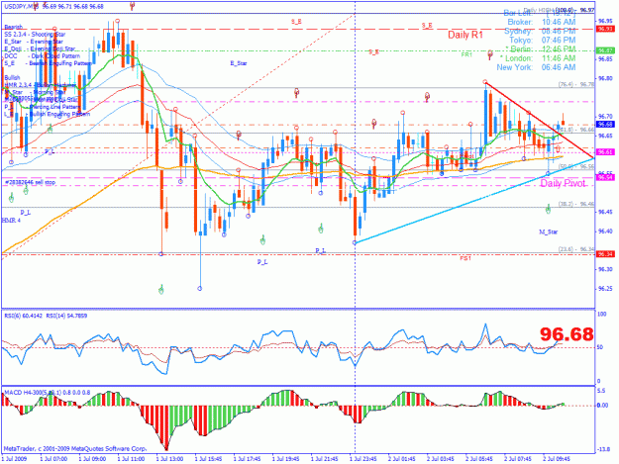Click the E_Star pattern label on chart
Viewport: 619px width, 464px height.
coord(239,63)
